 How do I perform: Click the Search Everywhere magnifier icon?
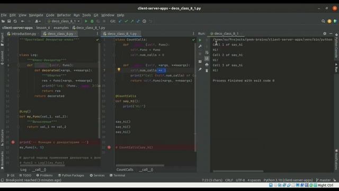click(x=323, y=21)
